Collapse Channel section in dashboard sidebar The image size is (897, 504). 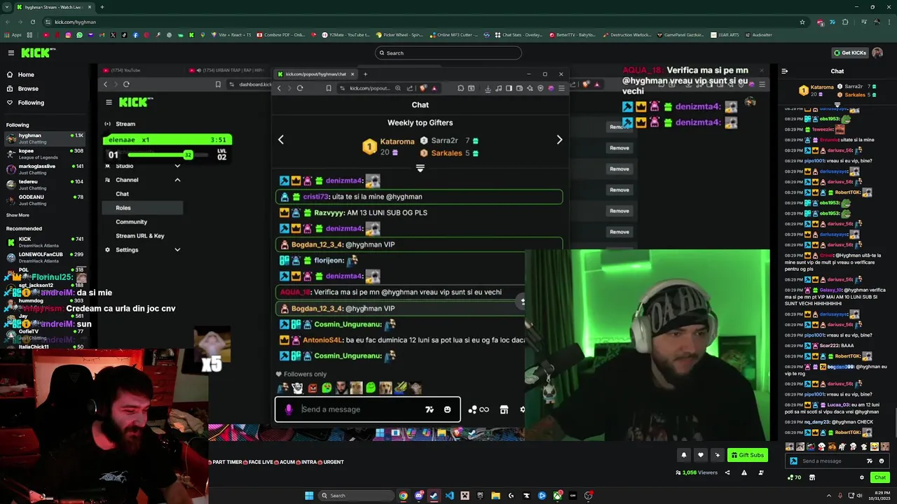tap(177, 180)
